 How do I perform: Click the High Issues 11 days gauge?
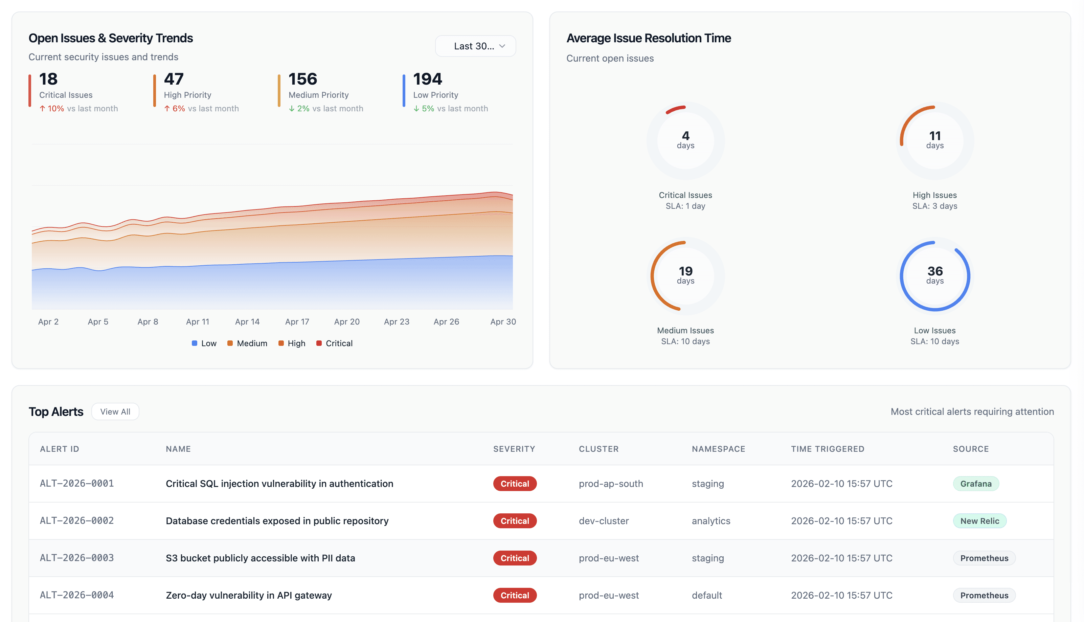[x=934, y=140]
